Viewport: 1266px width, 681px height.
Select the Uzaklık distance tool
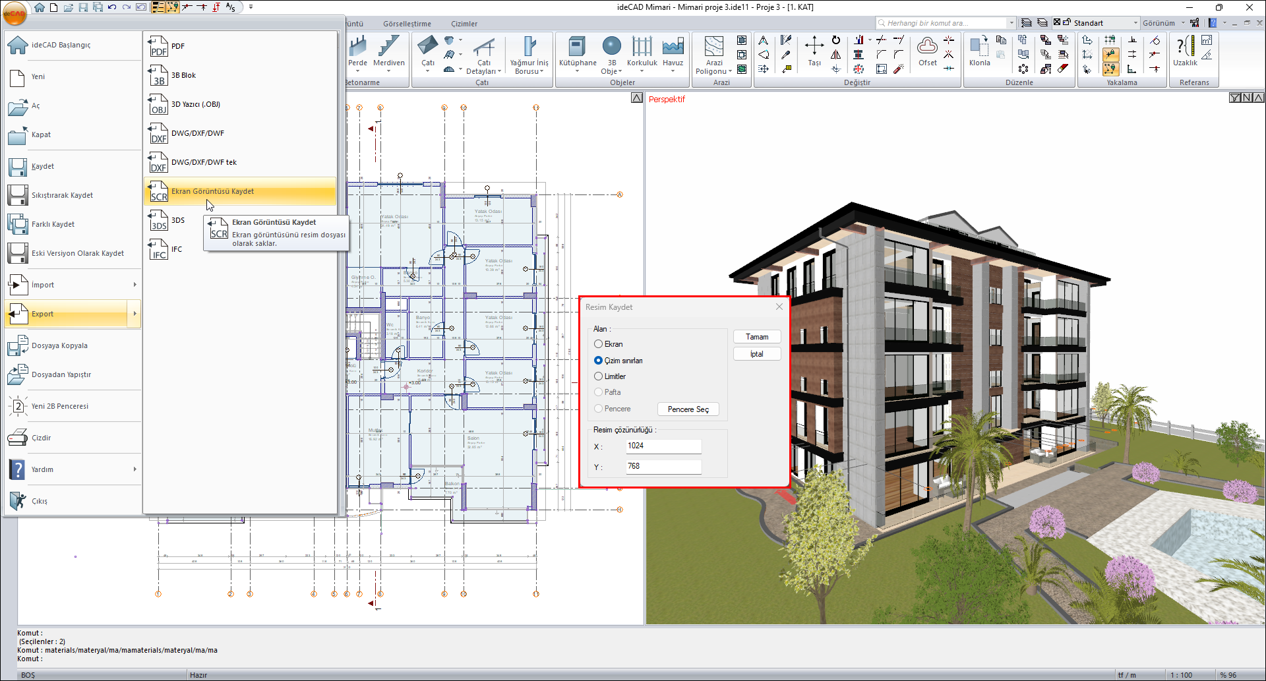tap(1185, 51)
